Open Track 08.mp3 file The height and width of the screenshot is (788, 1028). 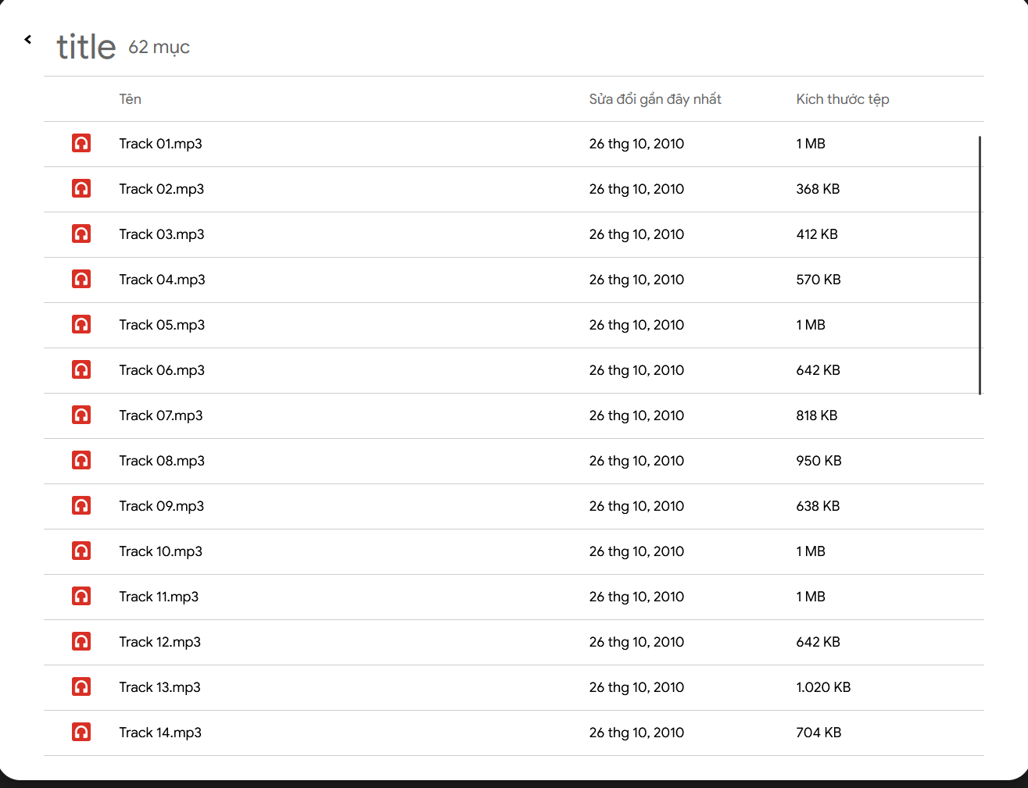point(162,461)
